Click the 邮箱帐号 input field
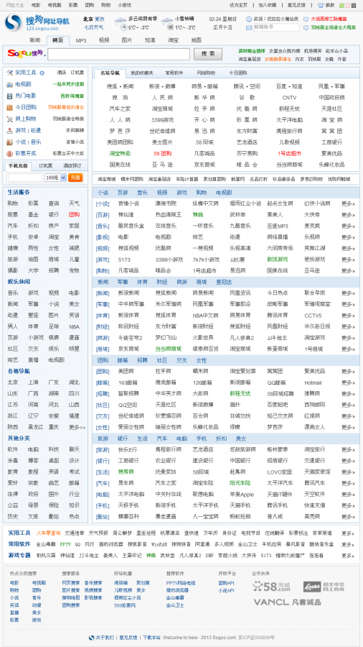This screenshot has height=647, width=363. coord(275,27)
